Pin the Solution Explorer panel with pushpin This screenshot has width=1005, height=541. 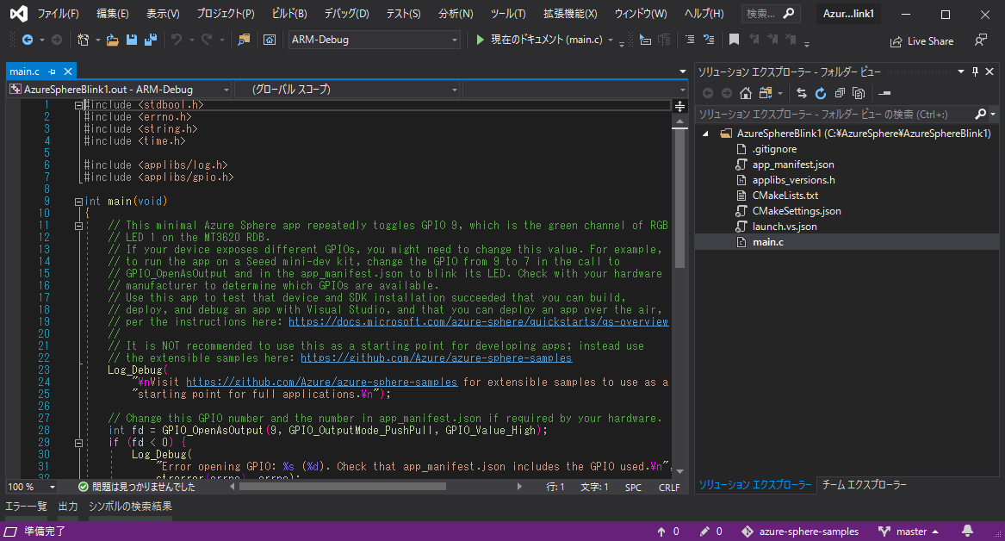975,72
